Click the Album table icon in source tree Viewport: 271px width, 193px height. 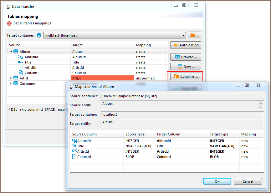click(16, 52)
